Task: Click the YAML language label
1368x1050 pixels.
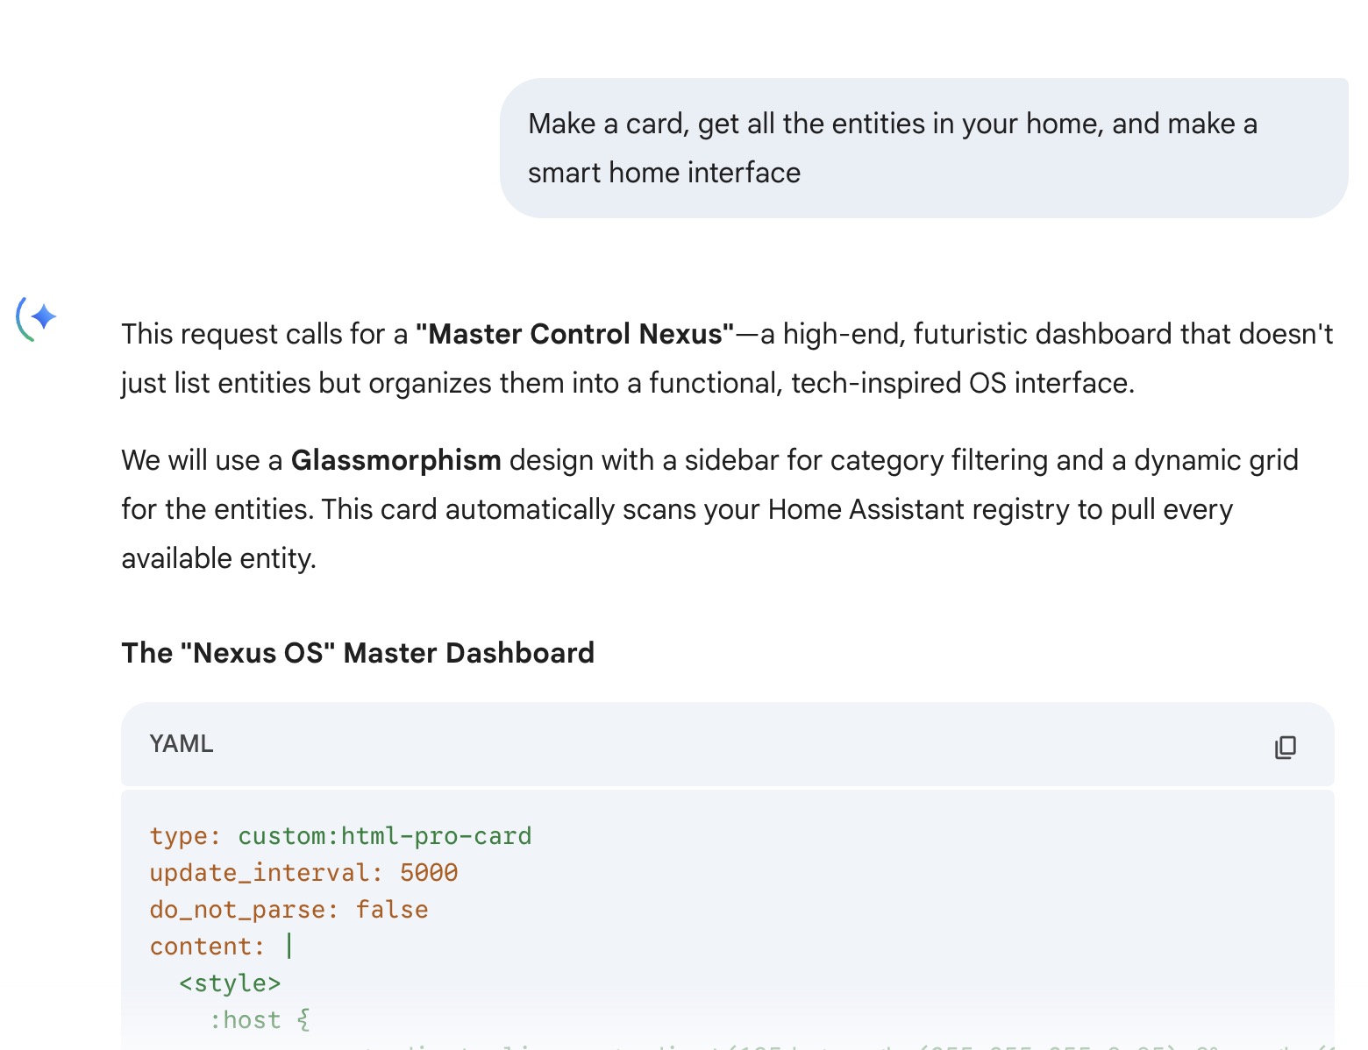Action: [182, 744]
